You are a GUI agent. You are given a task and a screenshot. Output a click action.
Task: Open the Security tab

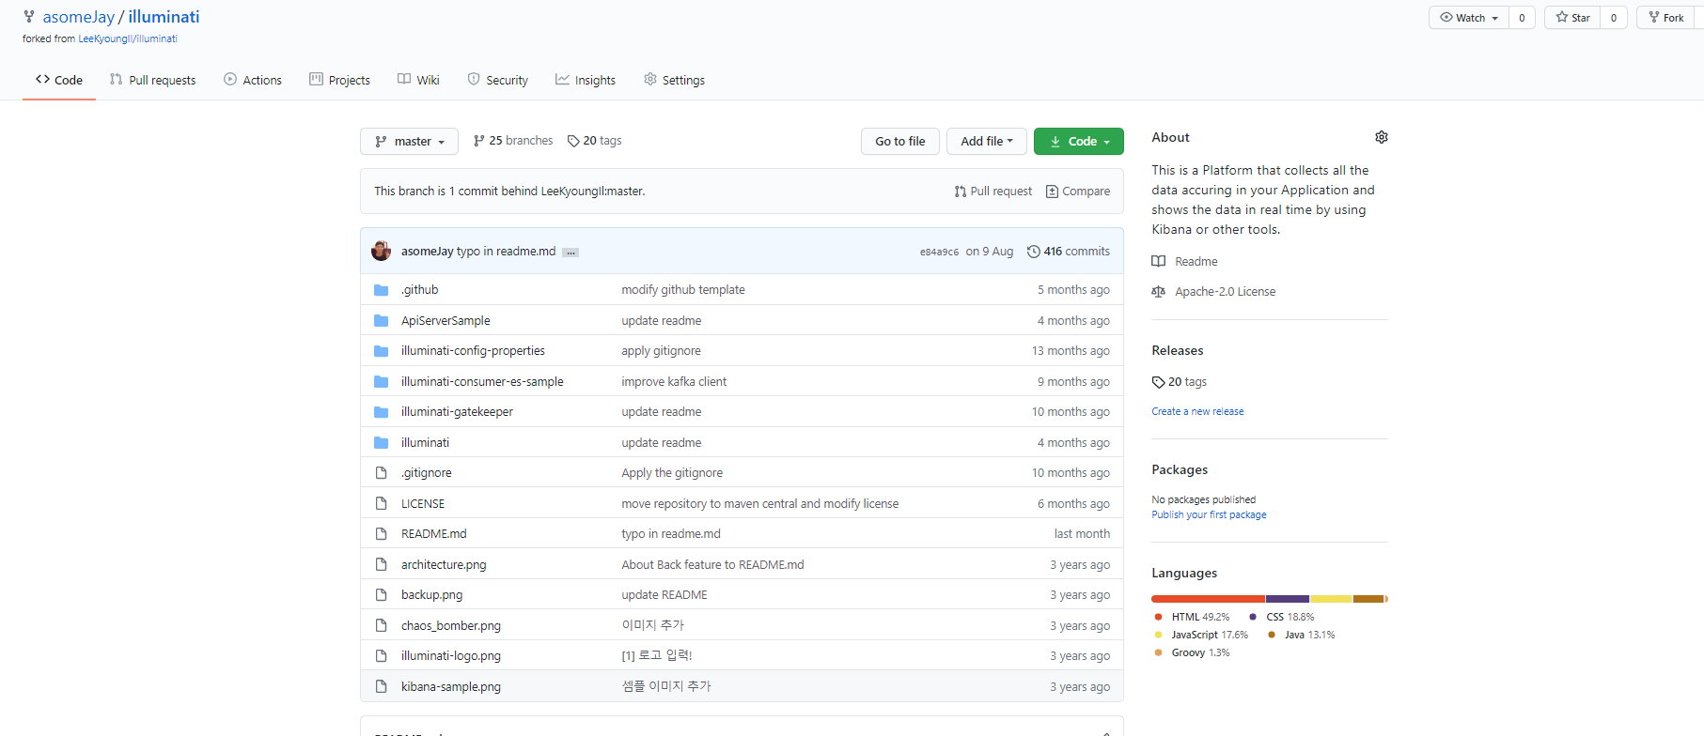pos(497,80)
